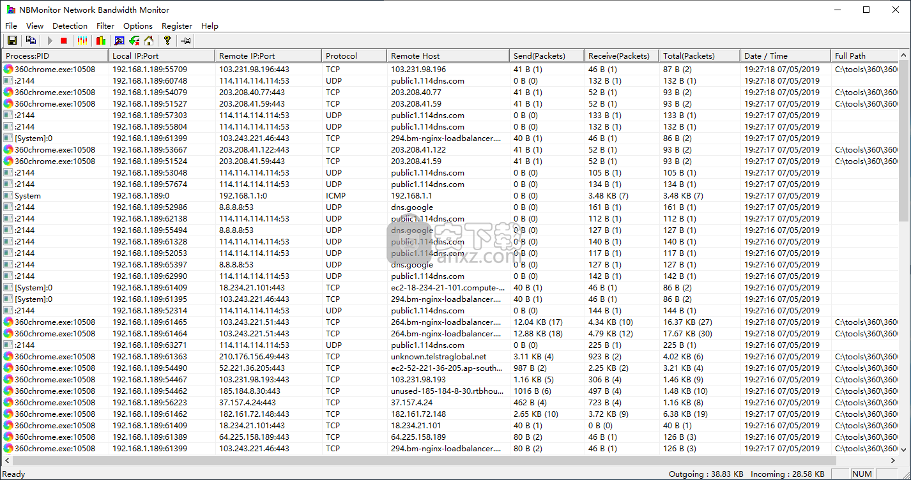Open the Filter menu
The height and width of the screenshot is (480, 911).
(105, 26)
